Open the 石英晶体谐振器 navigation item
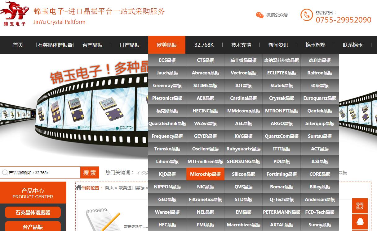 tap(55, 45)
